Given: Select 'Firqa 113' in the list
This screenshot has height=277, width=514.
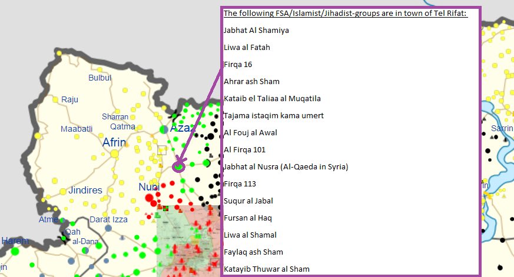Looking at the screenshot, I should pos(240,183).
